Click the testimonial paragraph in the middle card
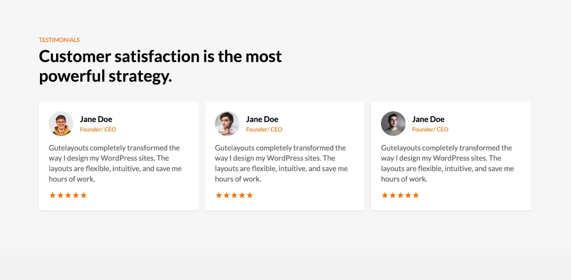Screen dimensions: 571x280 pos(281,163)
